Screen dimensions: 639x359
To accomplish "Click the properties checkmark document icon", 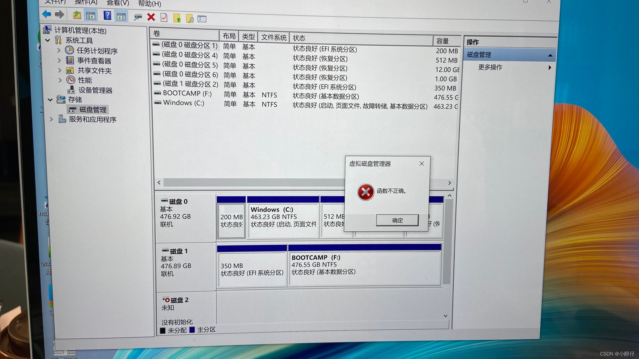I will point(164,18).
